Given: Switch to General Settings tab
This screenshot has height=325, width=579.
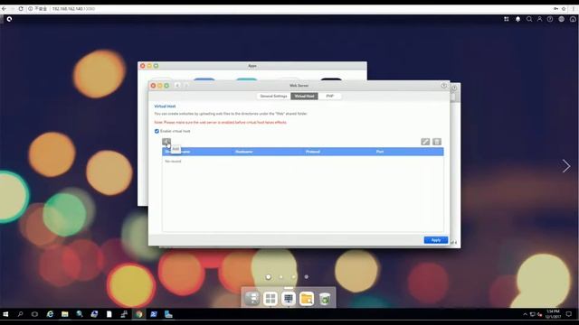Looking at the screenshot, I should click(x=273, y=97).
